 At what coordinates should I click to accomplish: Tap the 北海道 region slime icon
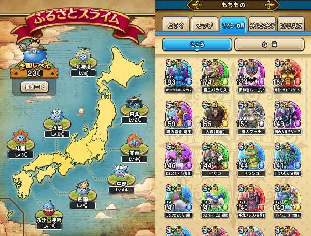point(83,56)
